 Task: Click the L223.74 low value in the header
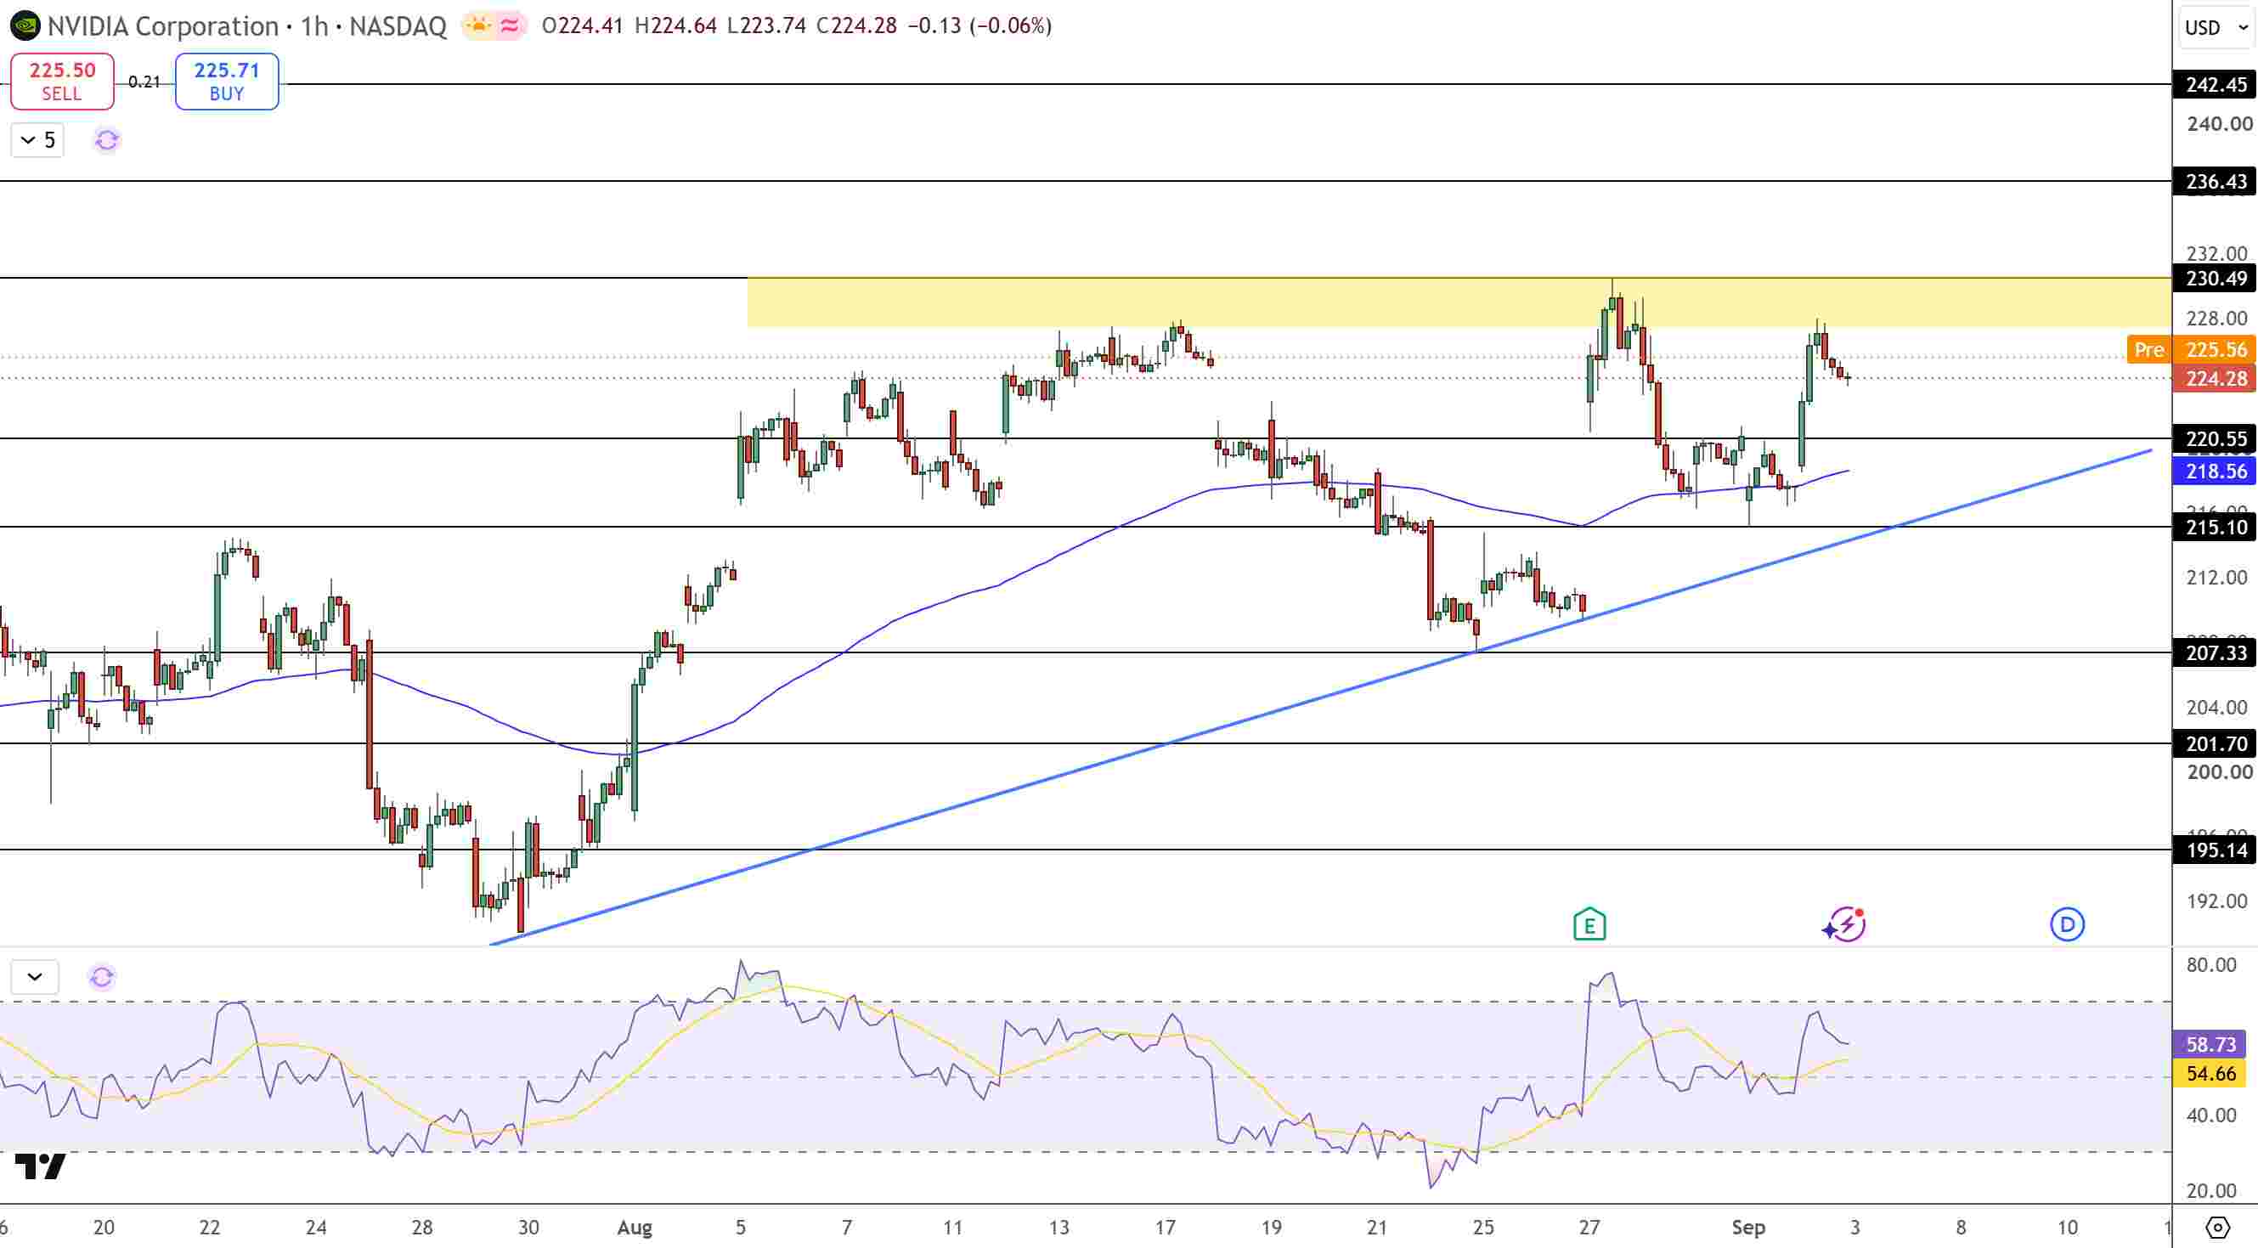pyautogui.click(x=766, y=26)
